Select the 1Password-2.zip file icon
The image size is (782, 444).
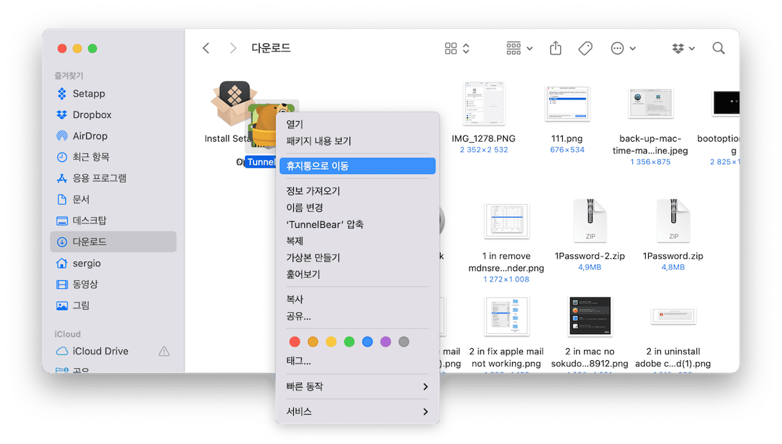[x=590, y=221]
